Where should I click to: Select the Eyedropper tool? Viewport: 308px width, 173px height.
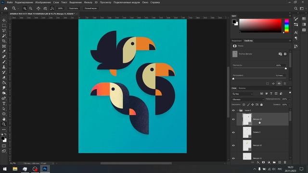pyautogui.click(x=4, y=51)
